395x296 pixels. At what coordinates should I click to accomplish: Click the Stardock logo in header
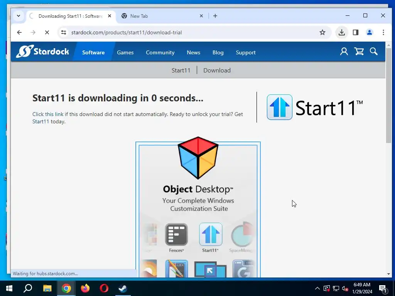(x=42, y=51)
